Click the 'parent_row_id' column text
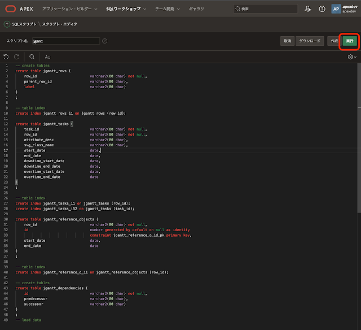The height and width of the screenshot is (330, 361). 38,81
